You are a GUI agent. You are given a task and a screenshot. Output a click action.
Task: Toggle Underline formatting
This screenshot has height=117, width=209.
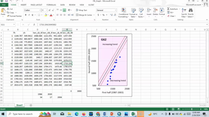(32, 15)
